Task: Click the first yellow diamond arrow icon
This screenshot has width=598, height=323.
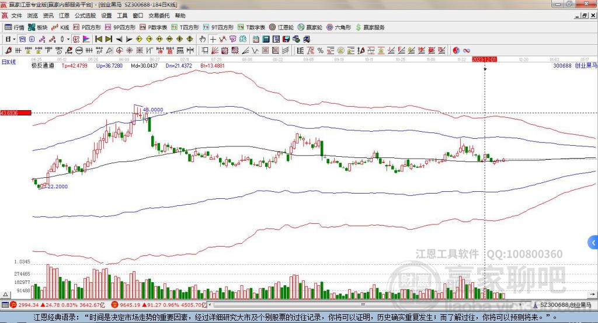Action: click(139, 39)
